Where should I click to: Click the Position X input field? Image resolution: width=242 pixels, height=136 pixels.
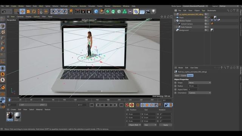[135, 114]
